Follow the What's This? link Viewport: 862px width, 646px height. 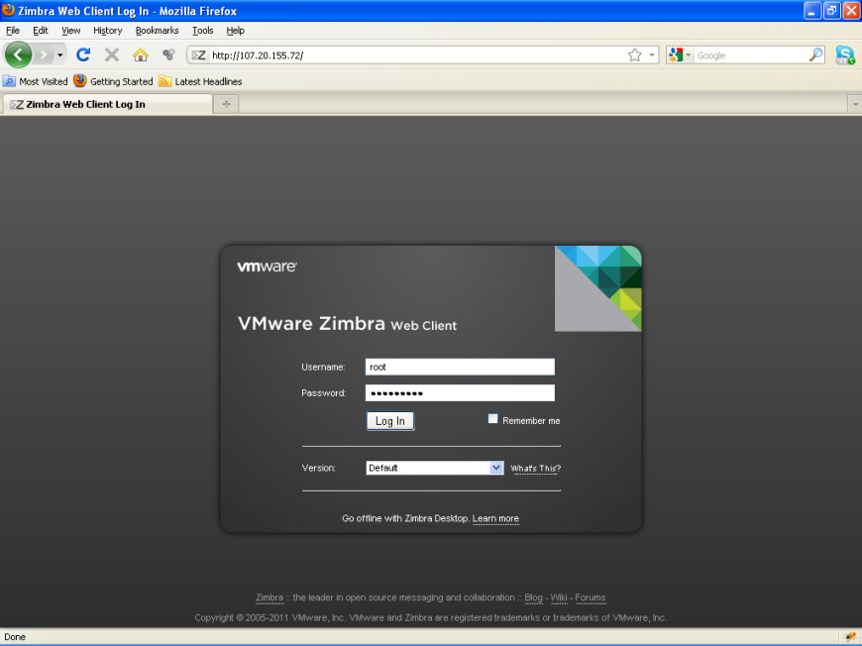pos(535,469)
